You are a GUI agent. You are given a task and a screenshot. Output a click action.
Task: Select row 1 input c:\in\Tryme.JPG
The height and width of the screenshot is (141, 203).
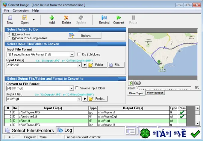coord(53,113)
